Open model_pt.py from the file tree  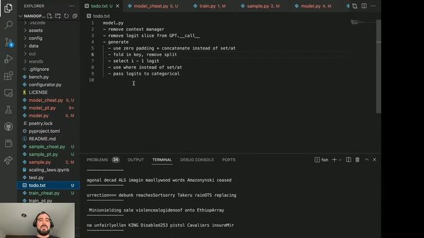click(x=48, y=108)
